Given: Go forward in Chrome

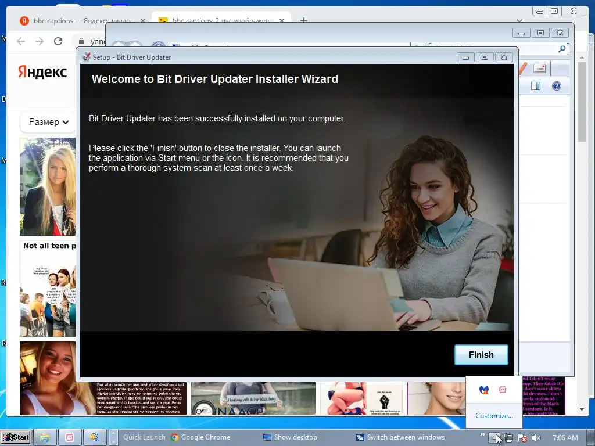Looking at the screenshot, I should [40, 41].
